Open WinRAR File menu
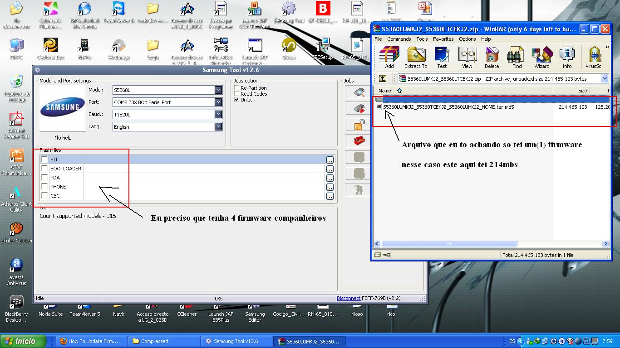 pos(378,39)
